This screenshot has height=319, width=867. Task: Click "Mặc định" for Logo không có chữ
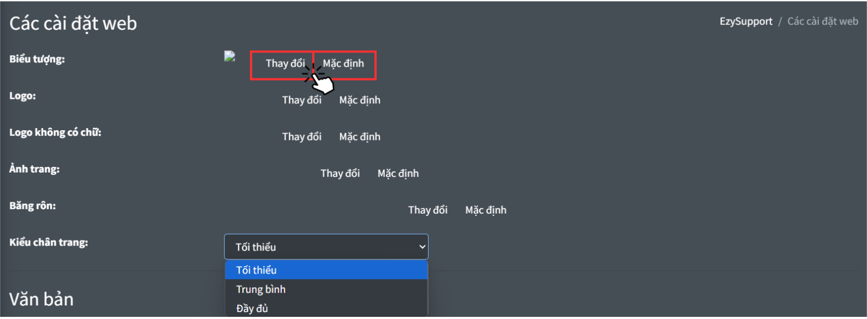[x=360, y=137]
